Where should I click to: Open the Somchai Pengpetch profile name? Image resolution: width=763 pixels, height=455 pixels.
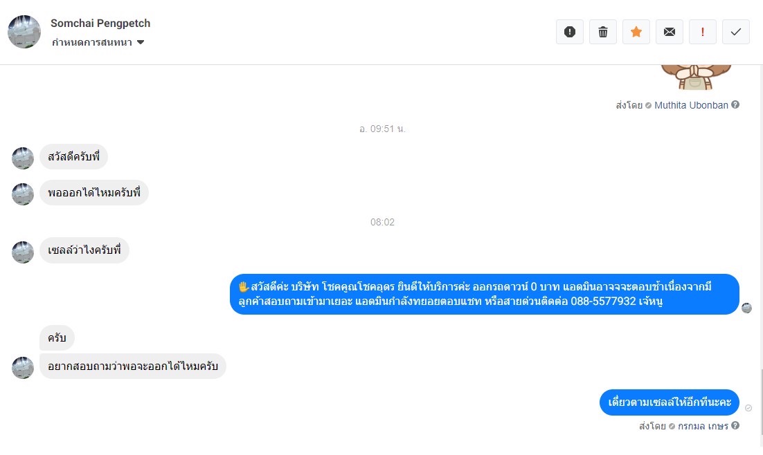click(x=100, y=24)
